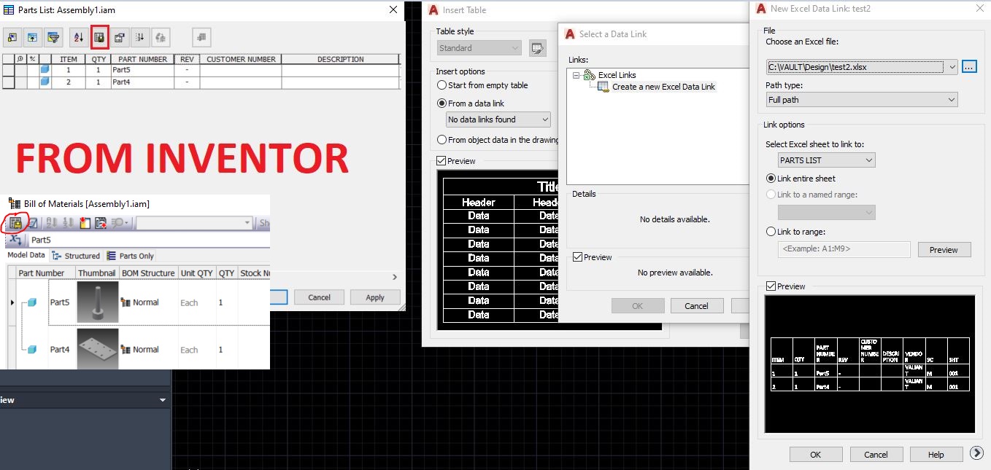The height and width of the screenshot is (470, 991).
Task: Click the search magnifier icon in Bill of Materials
Action: (117, 224)
